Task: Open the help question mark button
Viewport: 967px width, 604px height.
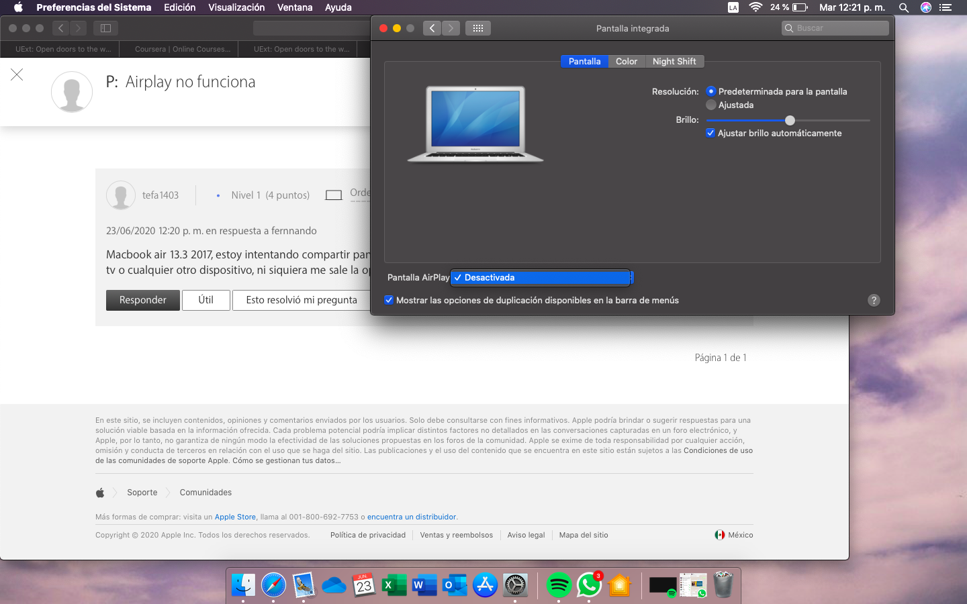Action: [x=873, y=300]
